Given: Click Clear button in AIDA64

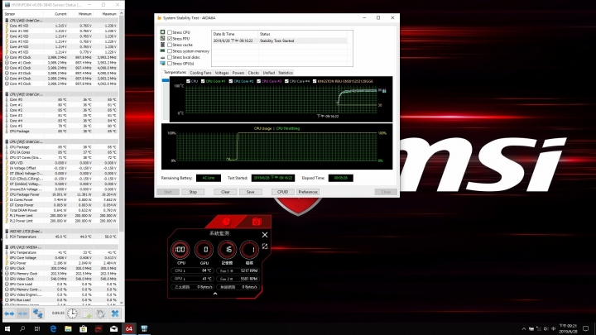Looking at the screenshot, I should pos(225,192).
